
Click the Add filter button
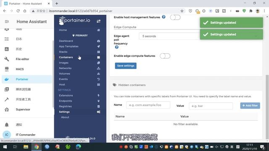click(x=250, y=106)
